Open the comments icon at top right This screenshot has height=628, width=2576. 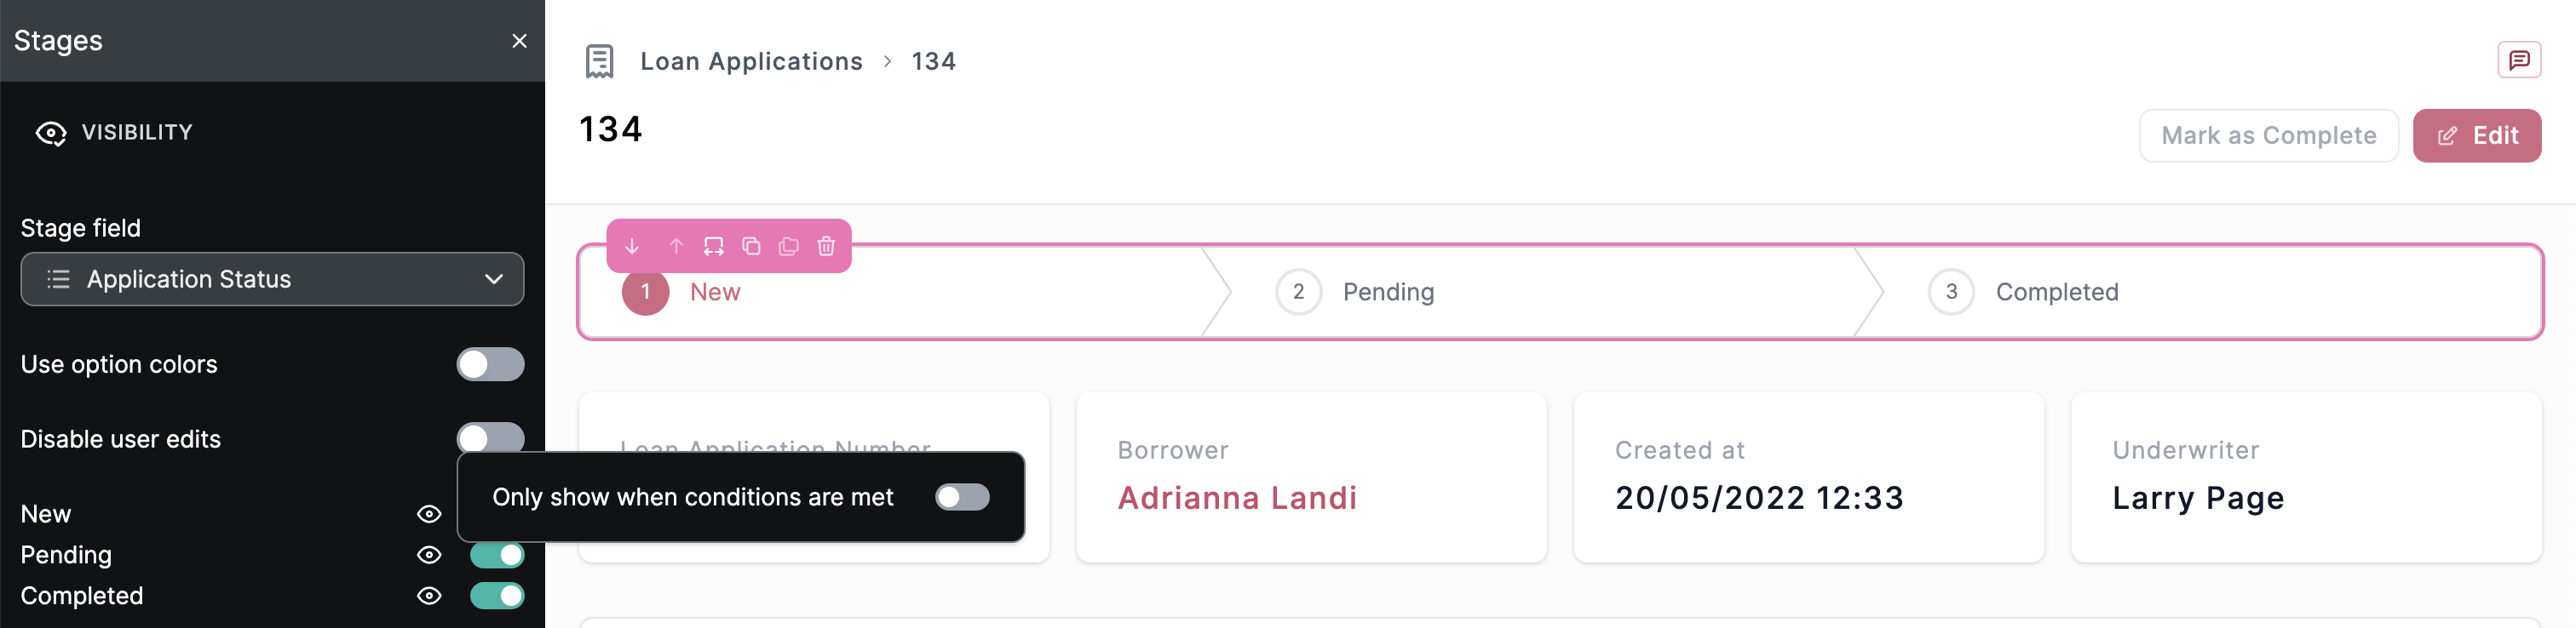pyautogui.click(x=2518, y=60)
